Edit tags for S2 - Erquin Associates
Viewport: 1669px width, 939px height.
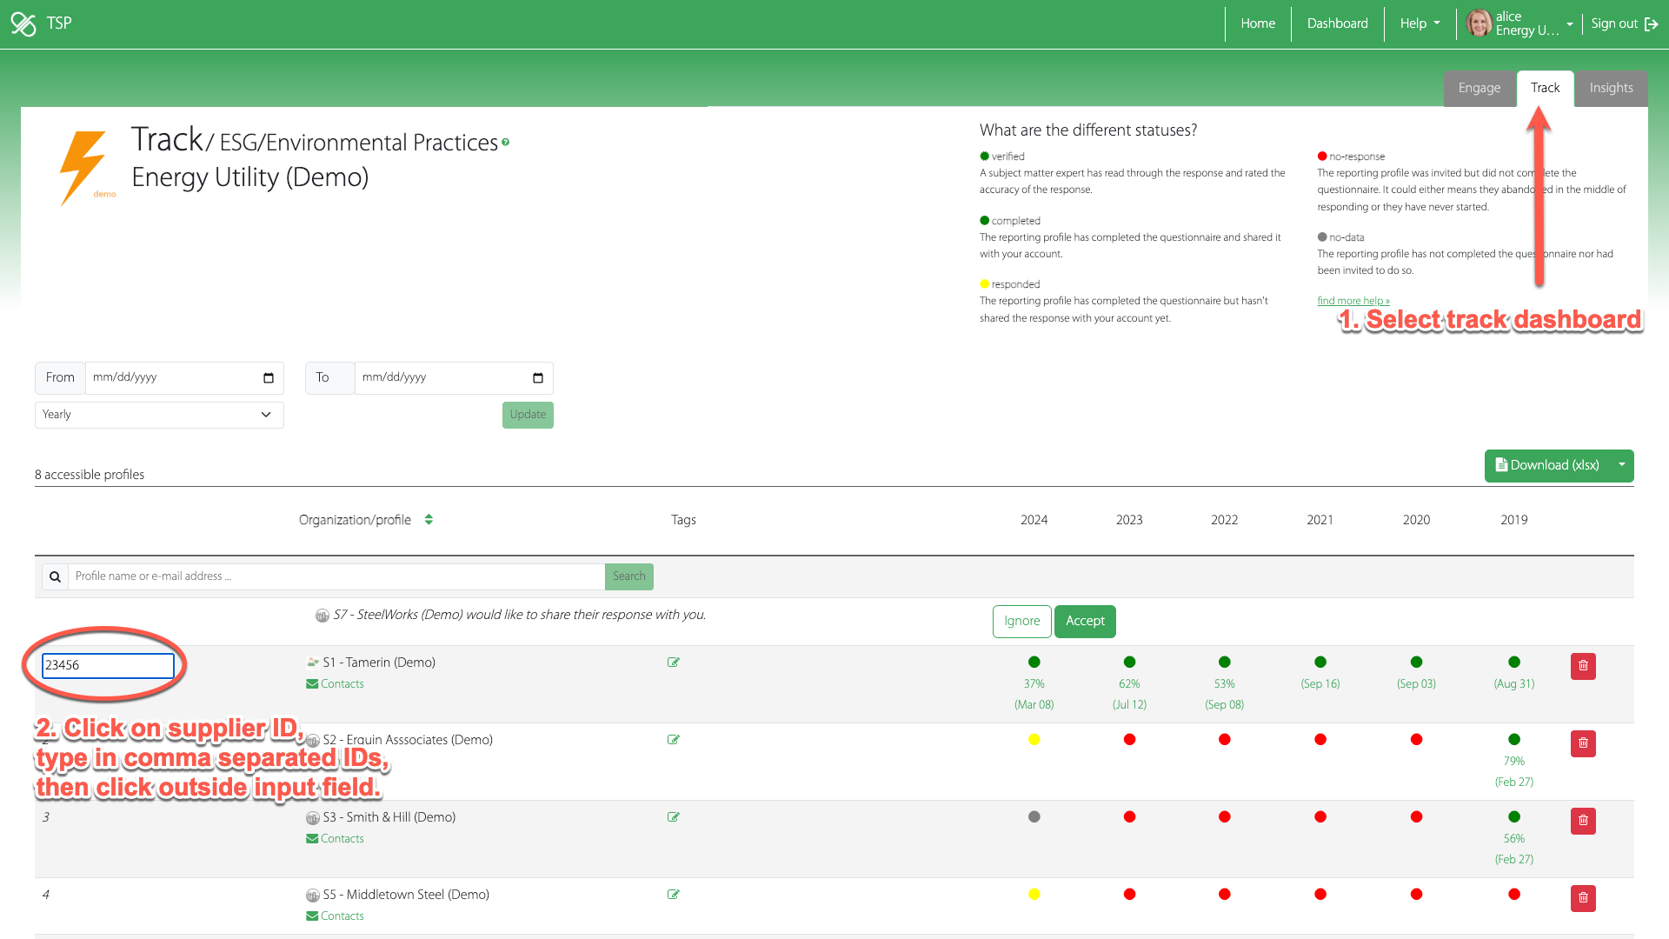[x=673, y=740]
